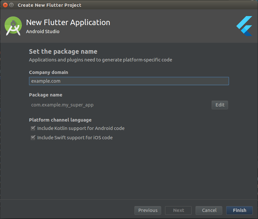The width and height of the screenshot is (258, 219).
Task: Cancel the new Flutter project wizard
Action: [209, 210]
